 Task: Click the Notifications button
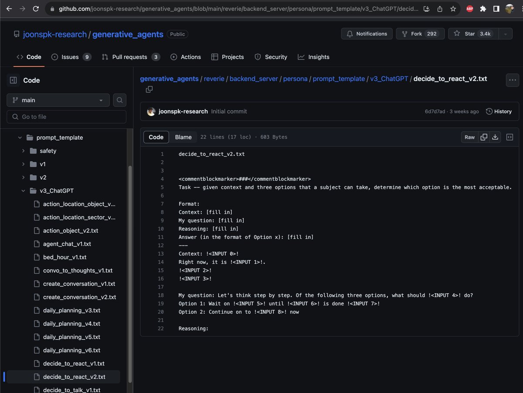coord(367,34)
